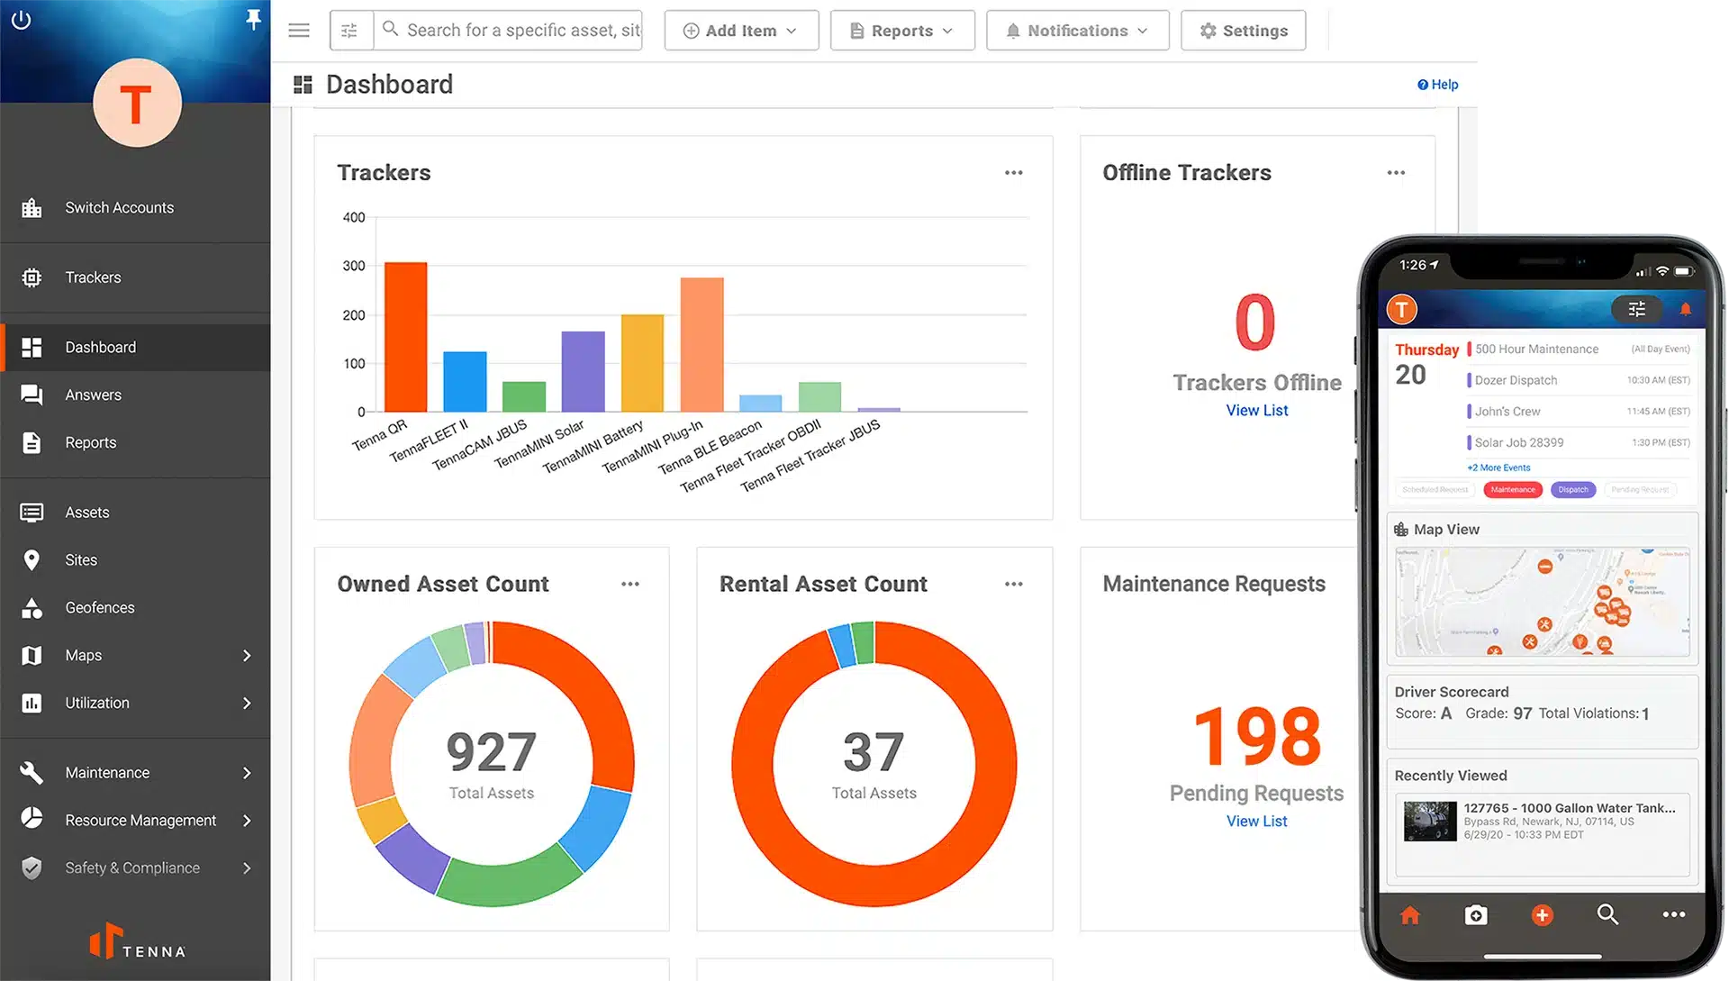Tap the Dozer Dispatch event on phone
This screenshot has height=981, width=1729.
[x=1580, y=381]
